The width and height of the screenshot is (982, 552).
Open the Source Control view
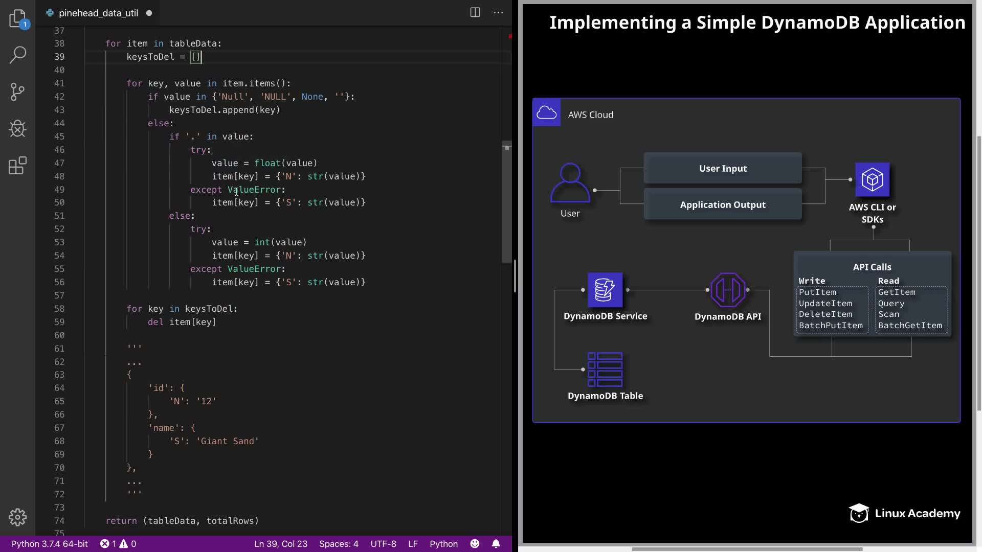[17, 92]
